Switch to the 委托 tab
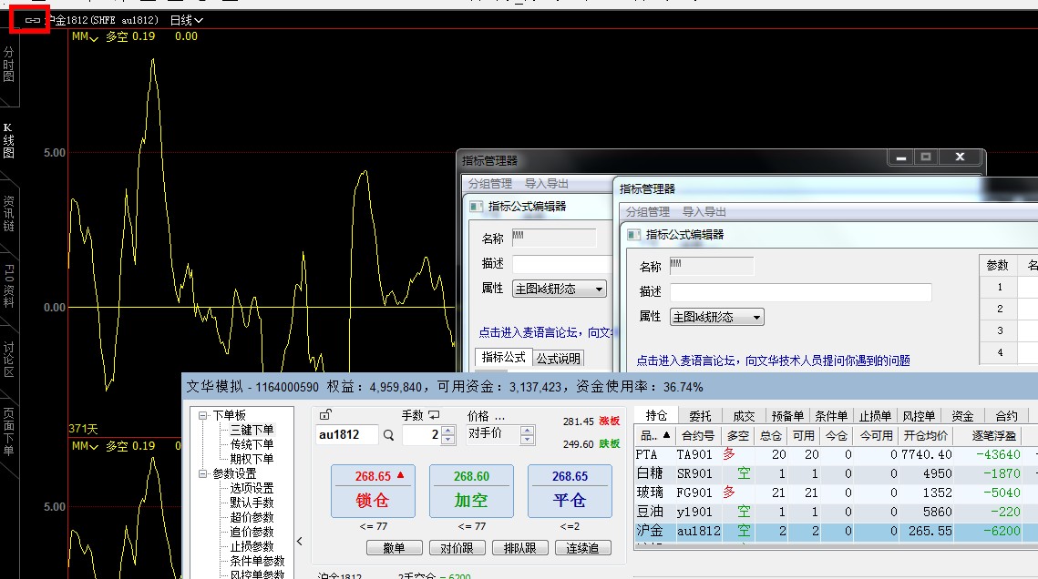This screenshot has width=1038, height=579. [699, 415]
